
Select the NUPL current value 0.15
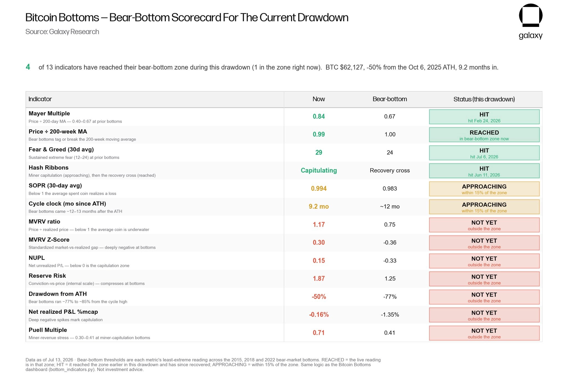click(x=319, y=260)
